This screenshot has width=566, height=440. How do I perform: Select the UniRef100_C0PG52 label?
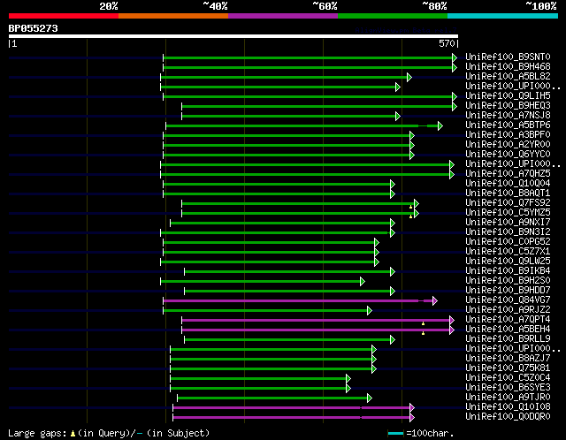tap(508, 242)
